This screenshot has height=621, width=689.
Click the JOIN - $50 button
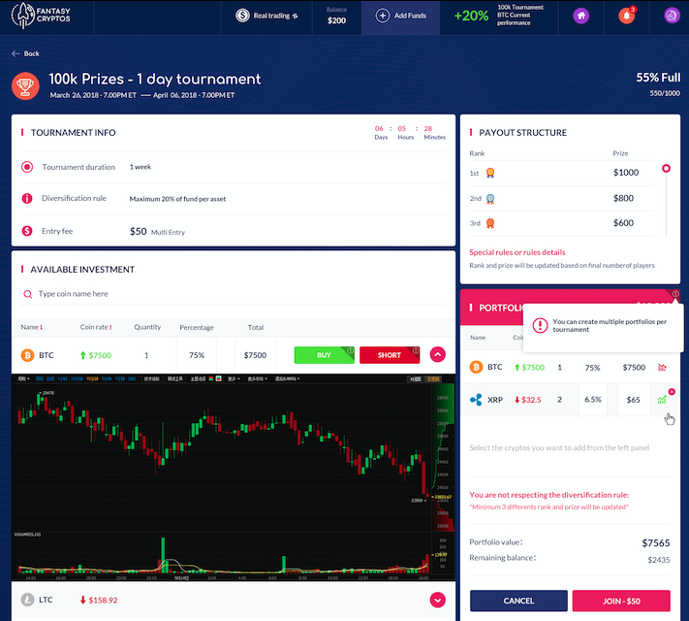[621, 601]
